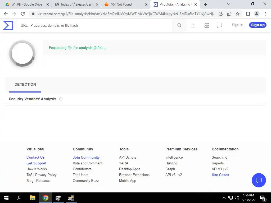The height and width of the screenshot is (203, 271).
Task: Click the install app icon in address bar
Action: 221,14
